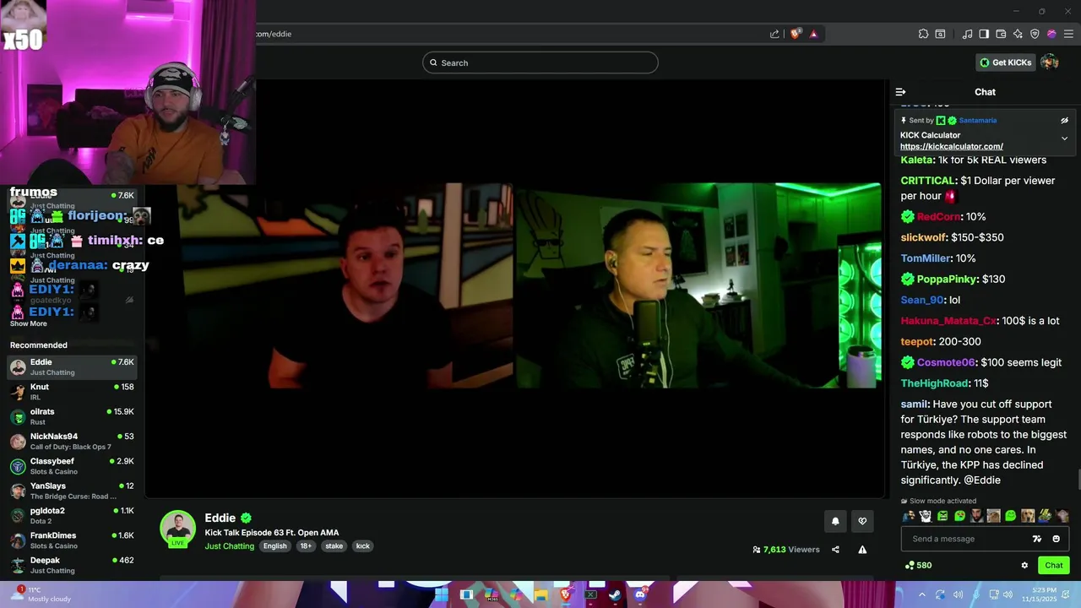The height and width of the screenshot is (608, 1081).
Task: Collapse the chat panel arrow icon
Action: coord(900,92)
